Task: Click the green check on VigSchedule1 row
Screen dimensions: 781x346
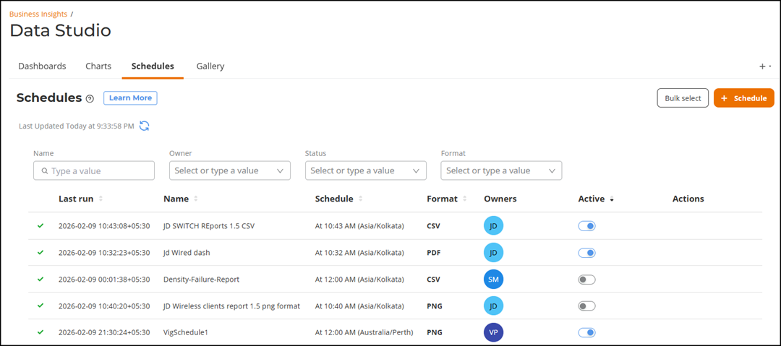Action: [40, 332]
